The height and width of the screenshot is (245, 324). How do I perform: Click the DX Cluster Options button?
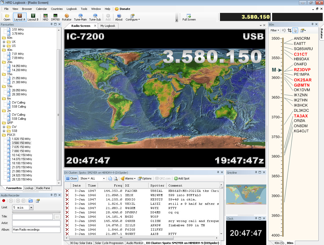[145, 178]
